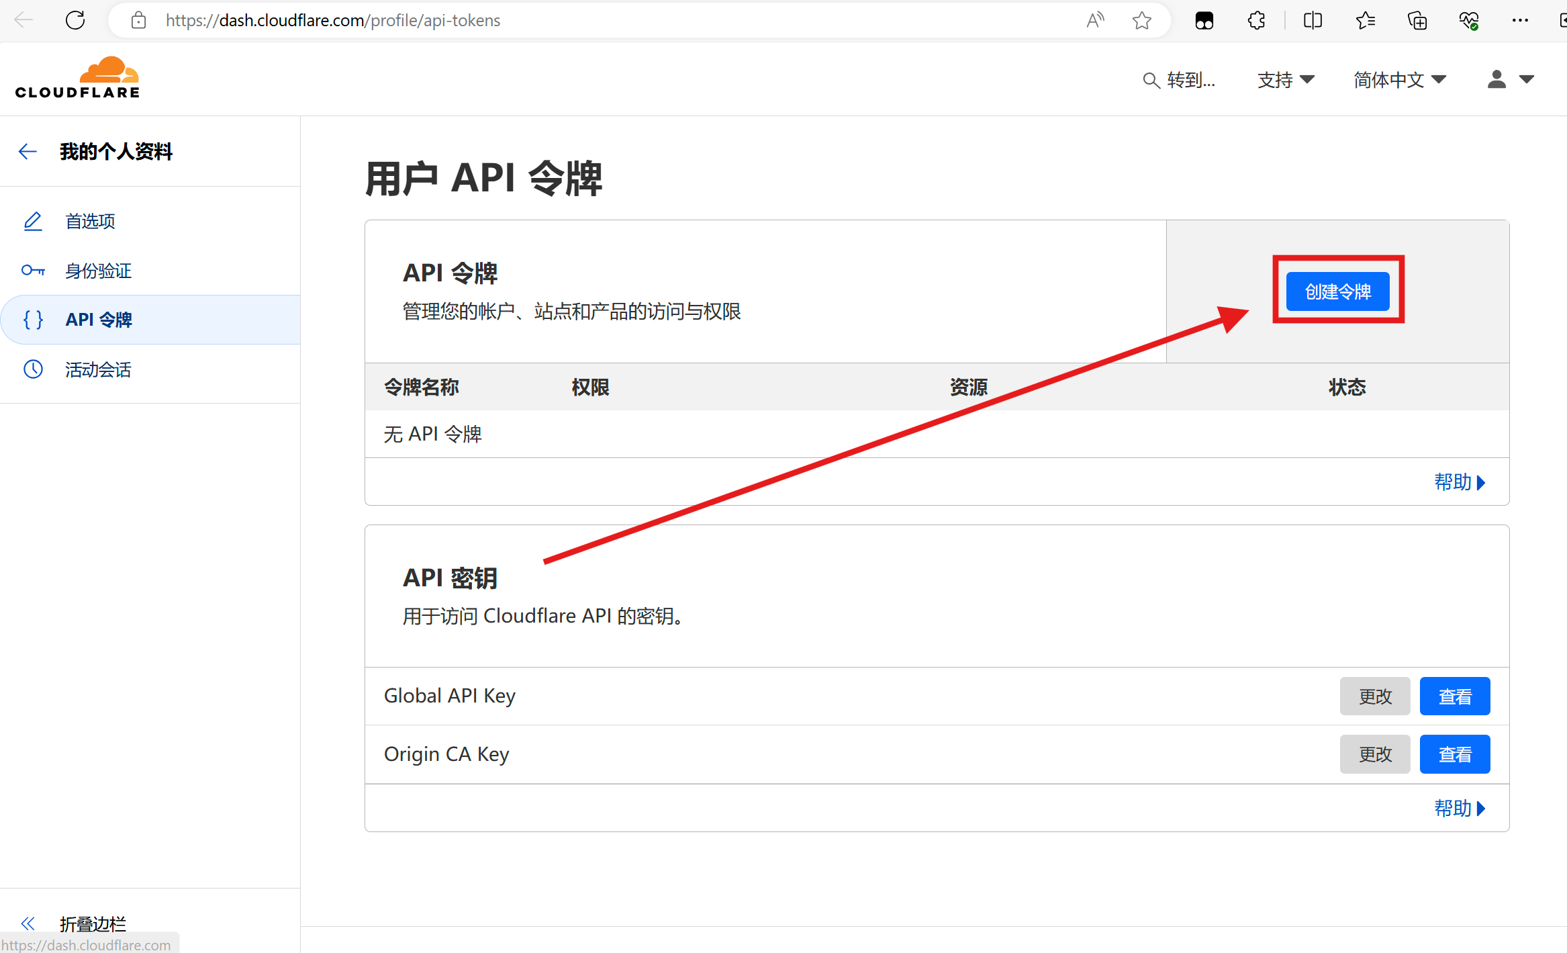The image size is (1567, 953).
Task: Click 更改 for Origin CA Key
Action: coord(1374,754)
